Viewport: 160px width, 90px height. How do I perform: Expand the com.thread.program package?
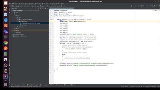tap(17, 19)
